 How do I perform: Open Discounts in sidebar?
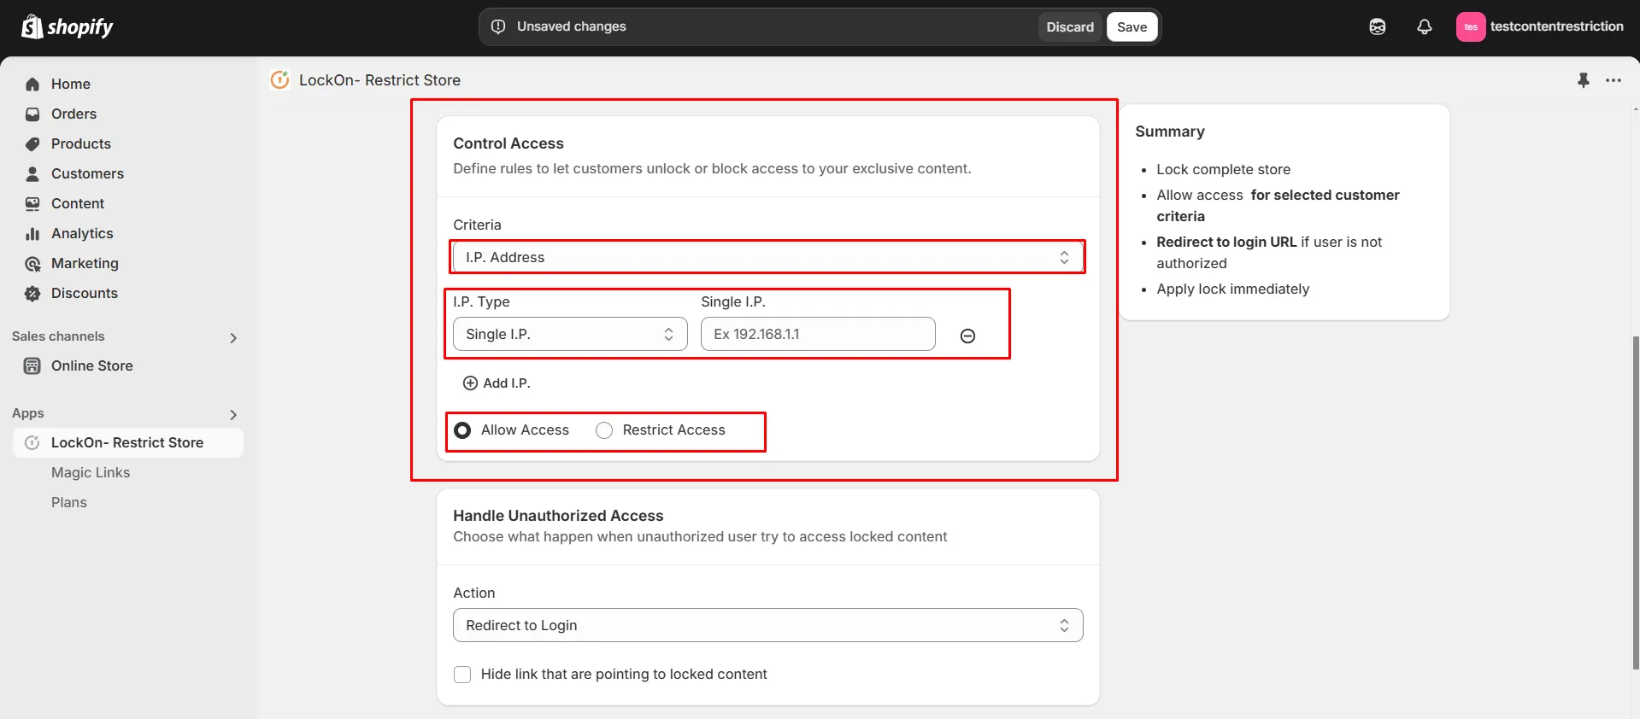(x=85, y=293)
